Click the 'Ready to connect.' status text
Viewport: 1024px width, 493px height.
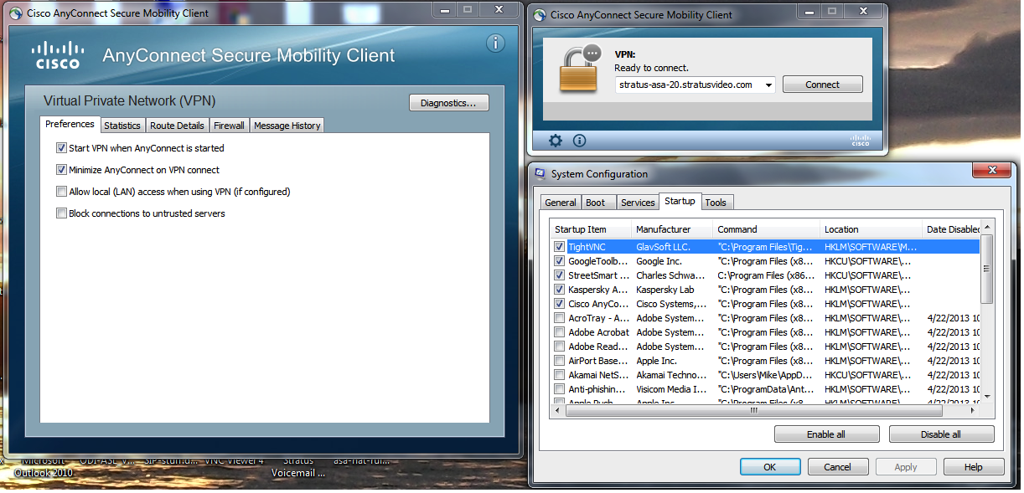651,68
